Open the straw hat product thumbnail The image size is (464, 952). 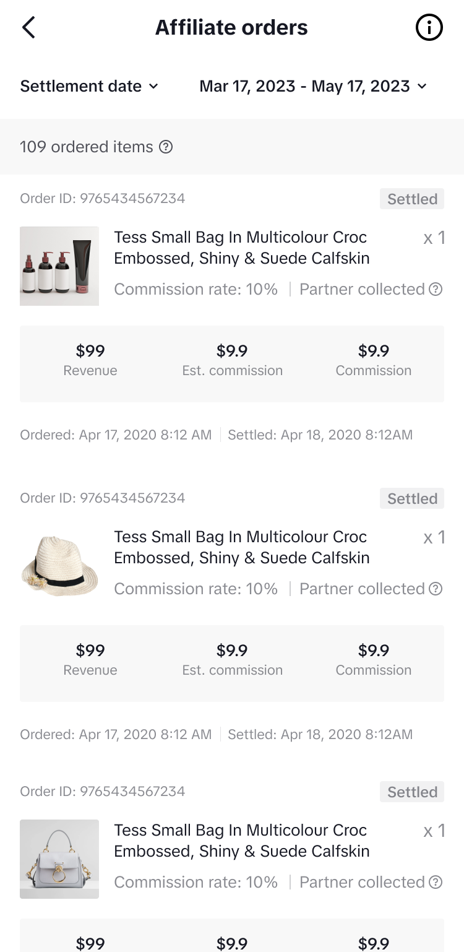(x=59, y=566)
